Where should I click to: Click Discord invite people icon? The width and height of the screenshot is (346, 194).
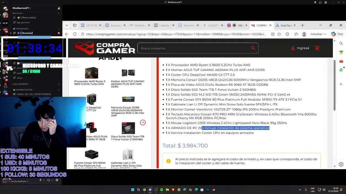pos(59,8)
